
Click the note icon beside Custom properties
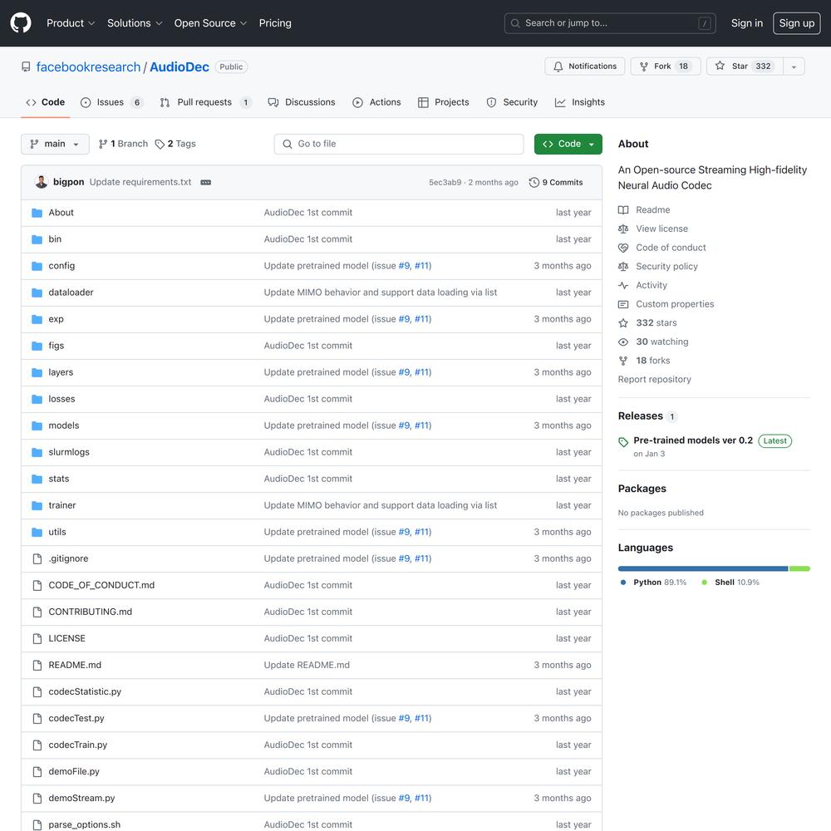pyautogui.click(x=623, y=304)
